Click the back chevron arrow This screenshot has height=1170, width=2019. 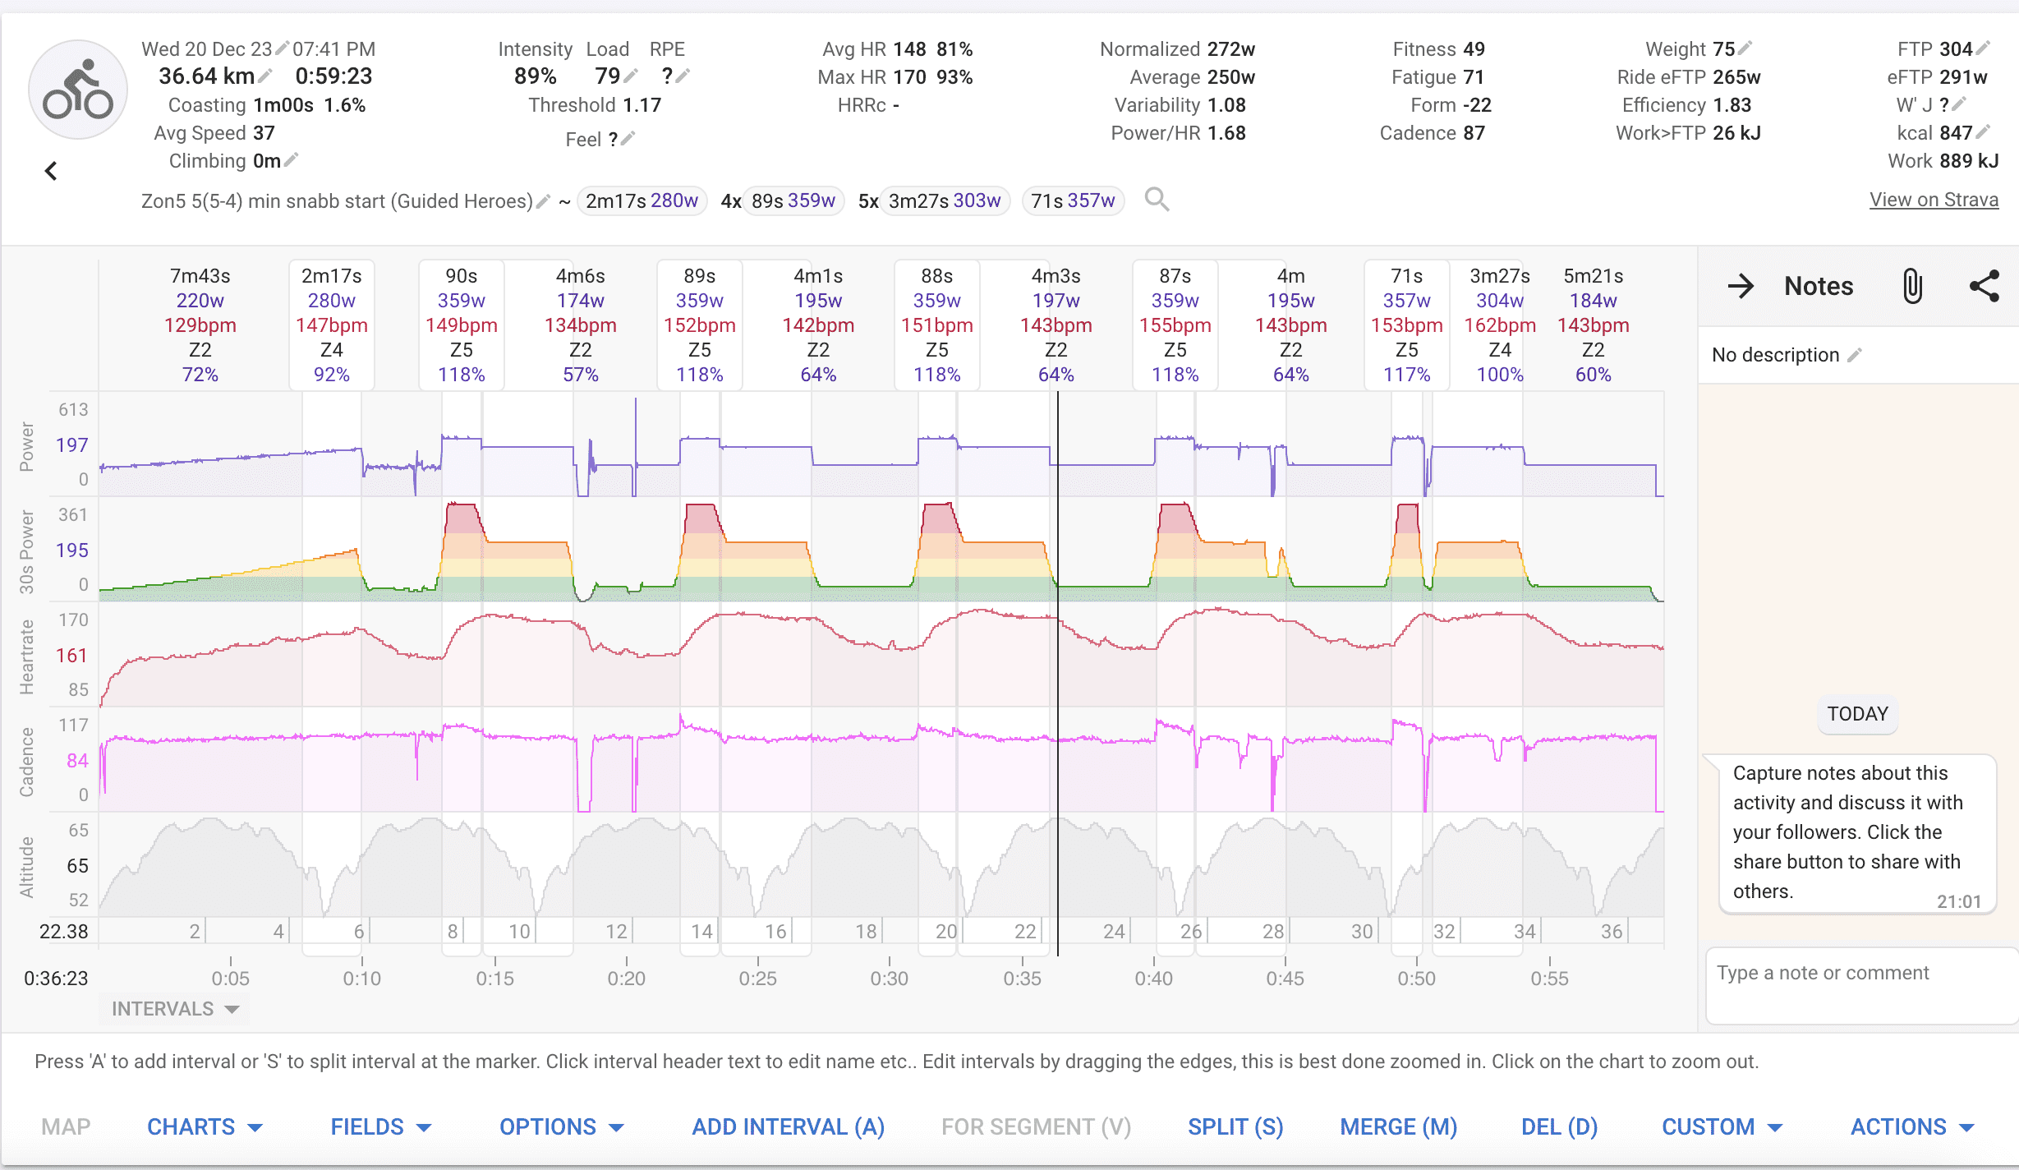(51, 171)
